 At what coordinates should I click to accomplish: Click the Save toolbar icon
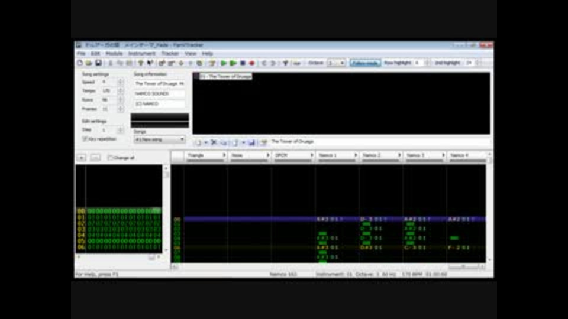98,63
